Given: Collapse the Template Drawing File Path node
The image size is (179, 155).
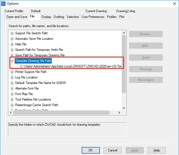Looking at the screenshot, I should coord(12,61).
